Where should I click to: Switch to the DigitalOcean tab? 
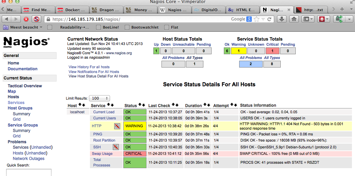(x=209, y=10)
